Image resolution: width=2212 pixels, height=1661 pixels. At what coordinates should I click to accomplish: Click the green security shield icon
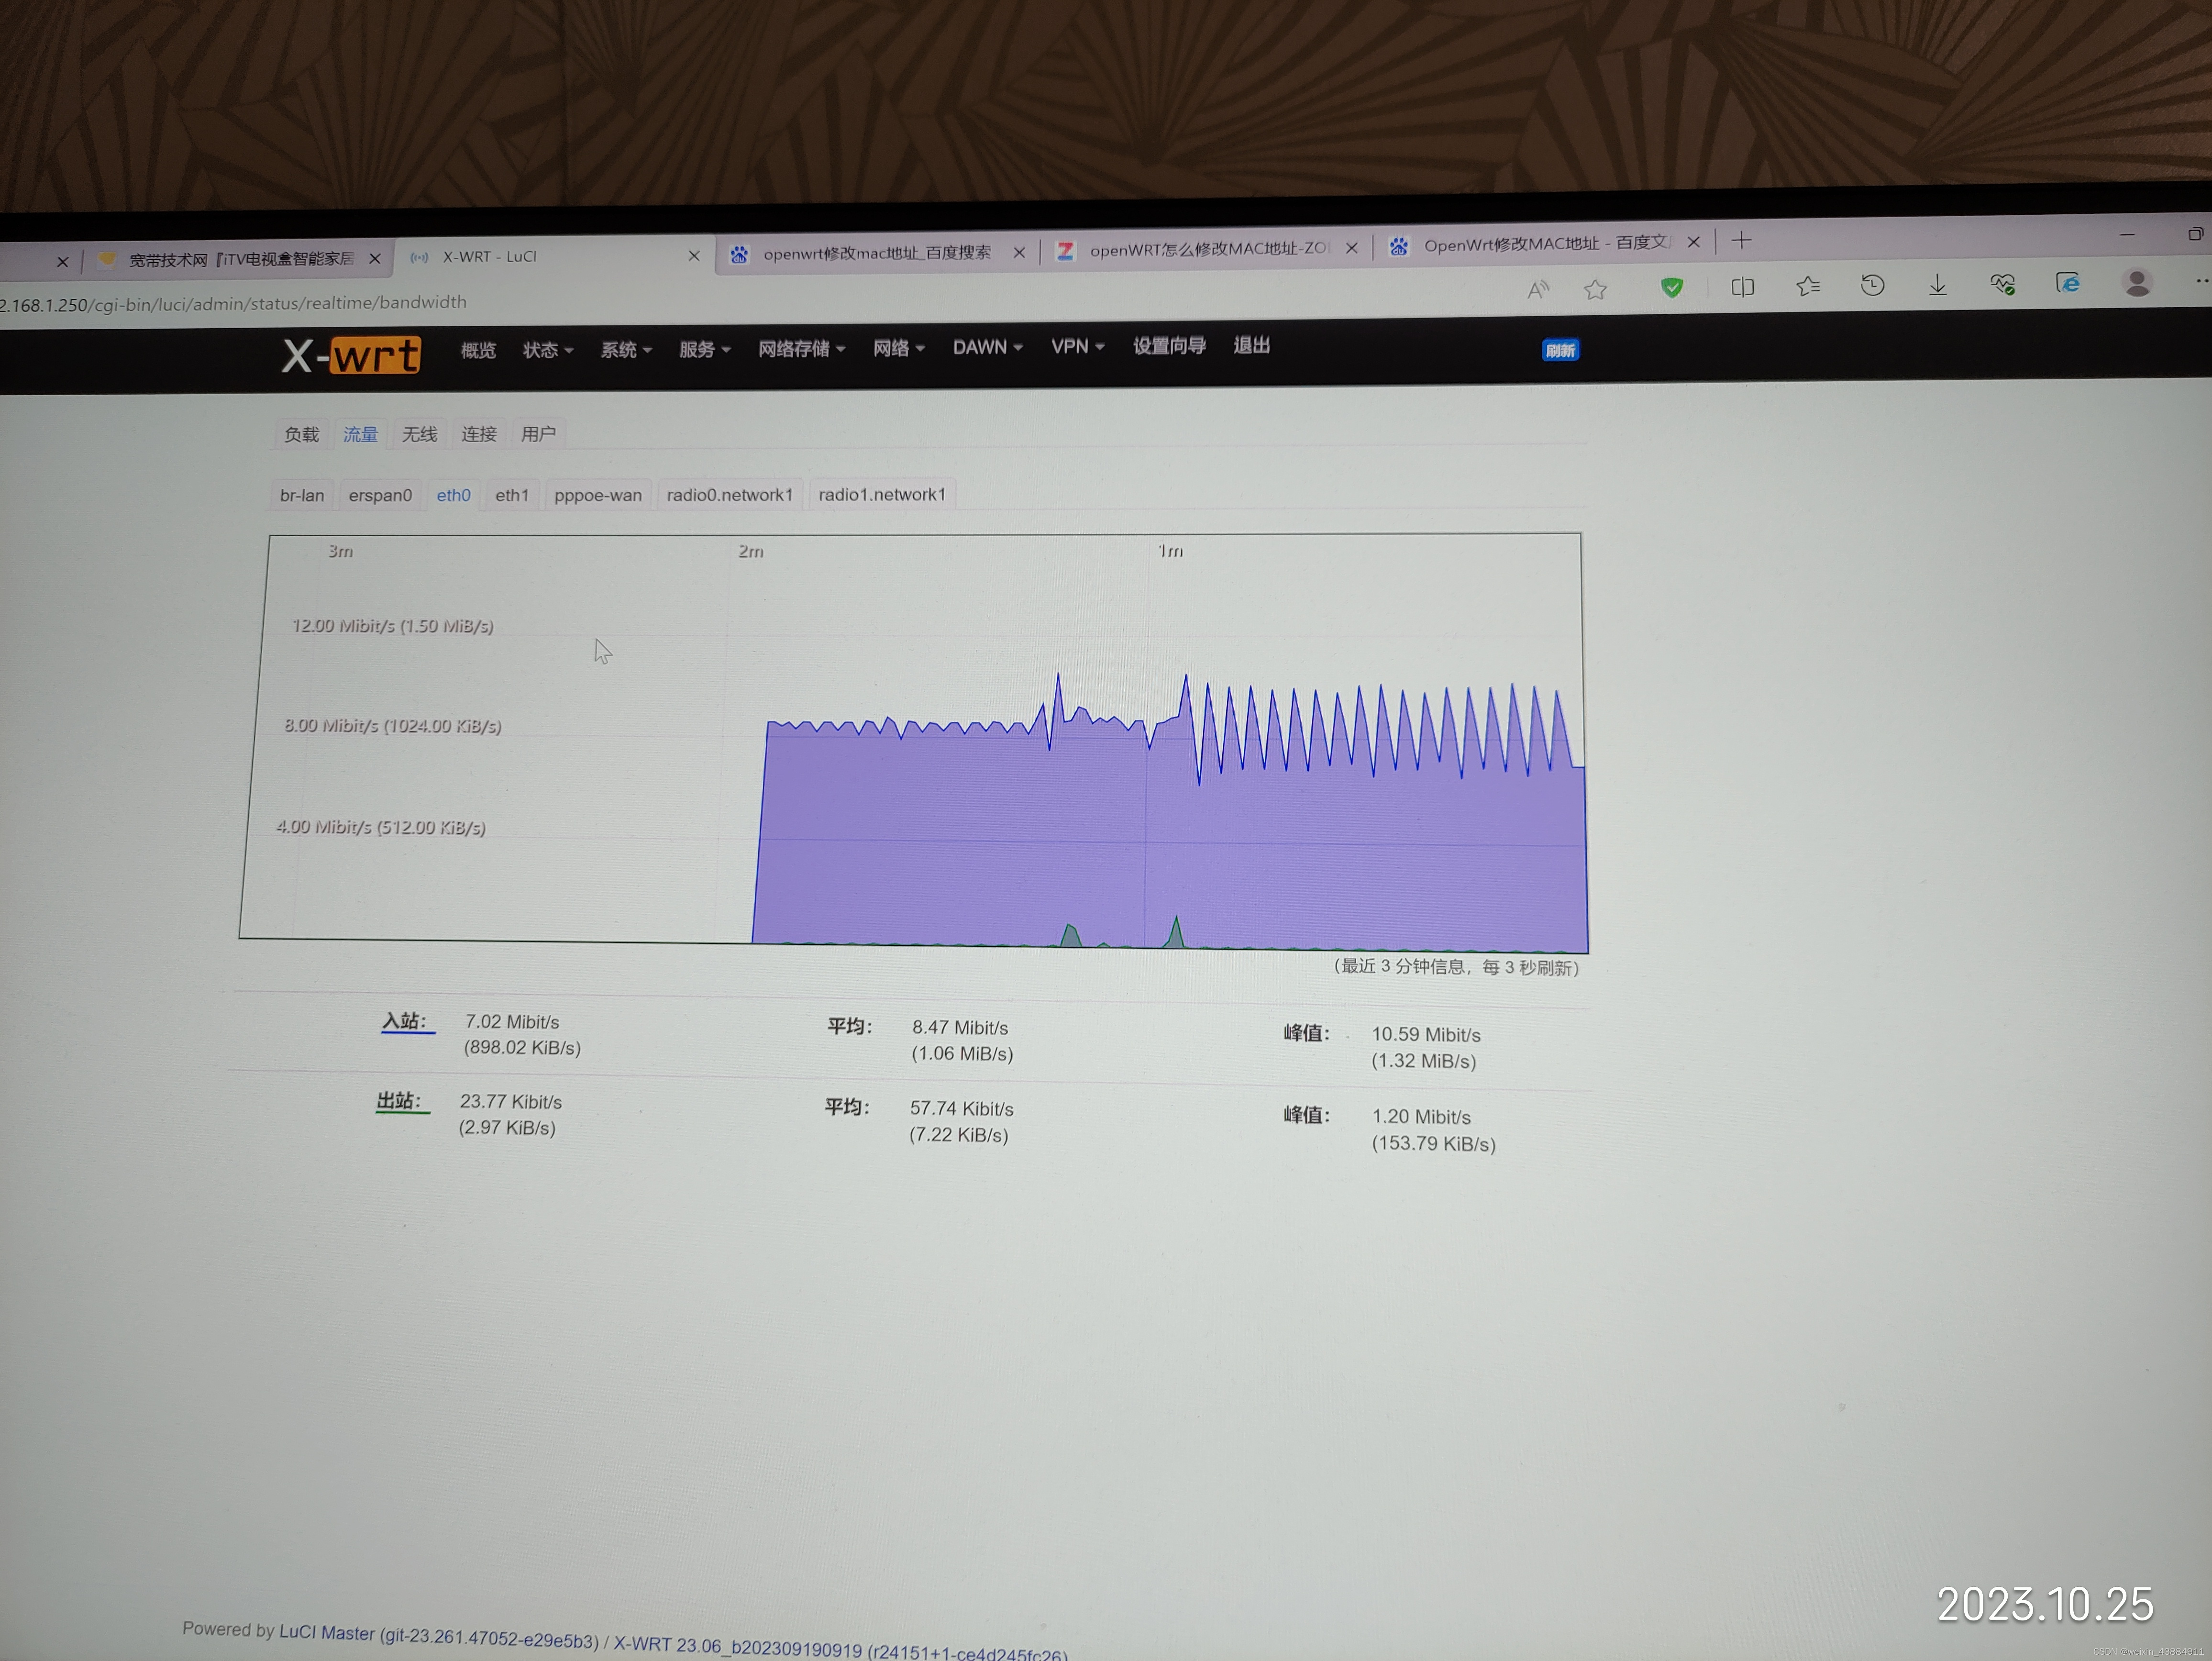coord(1671,288)
